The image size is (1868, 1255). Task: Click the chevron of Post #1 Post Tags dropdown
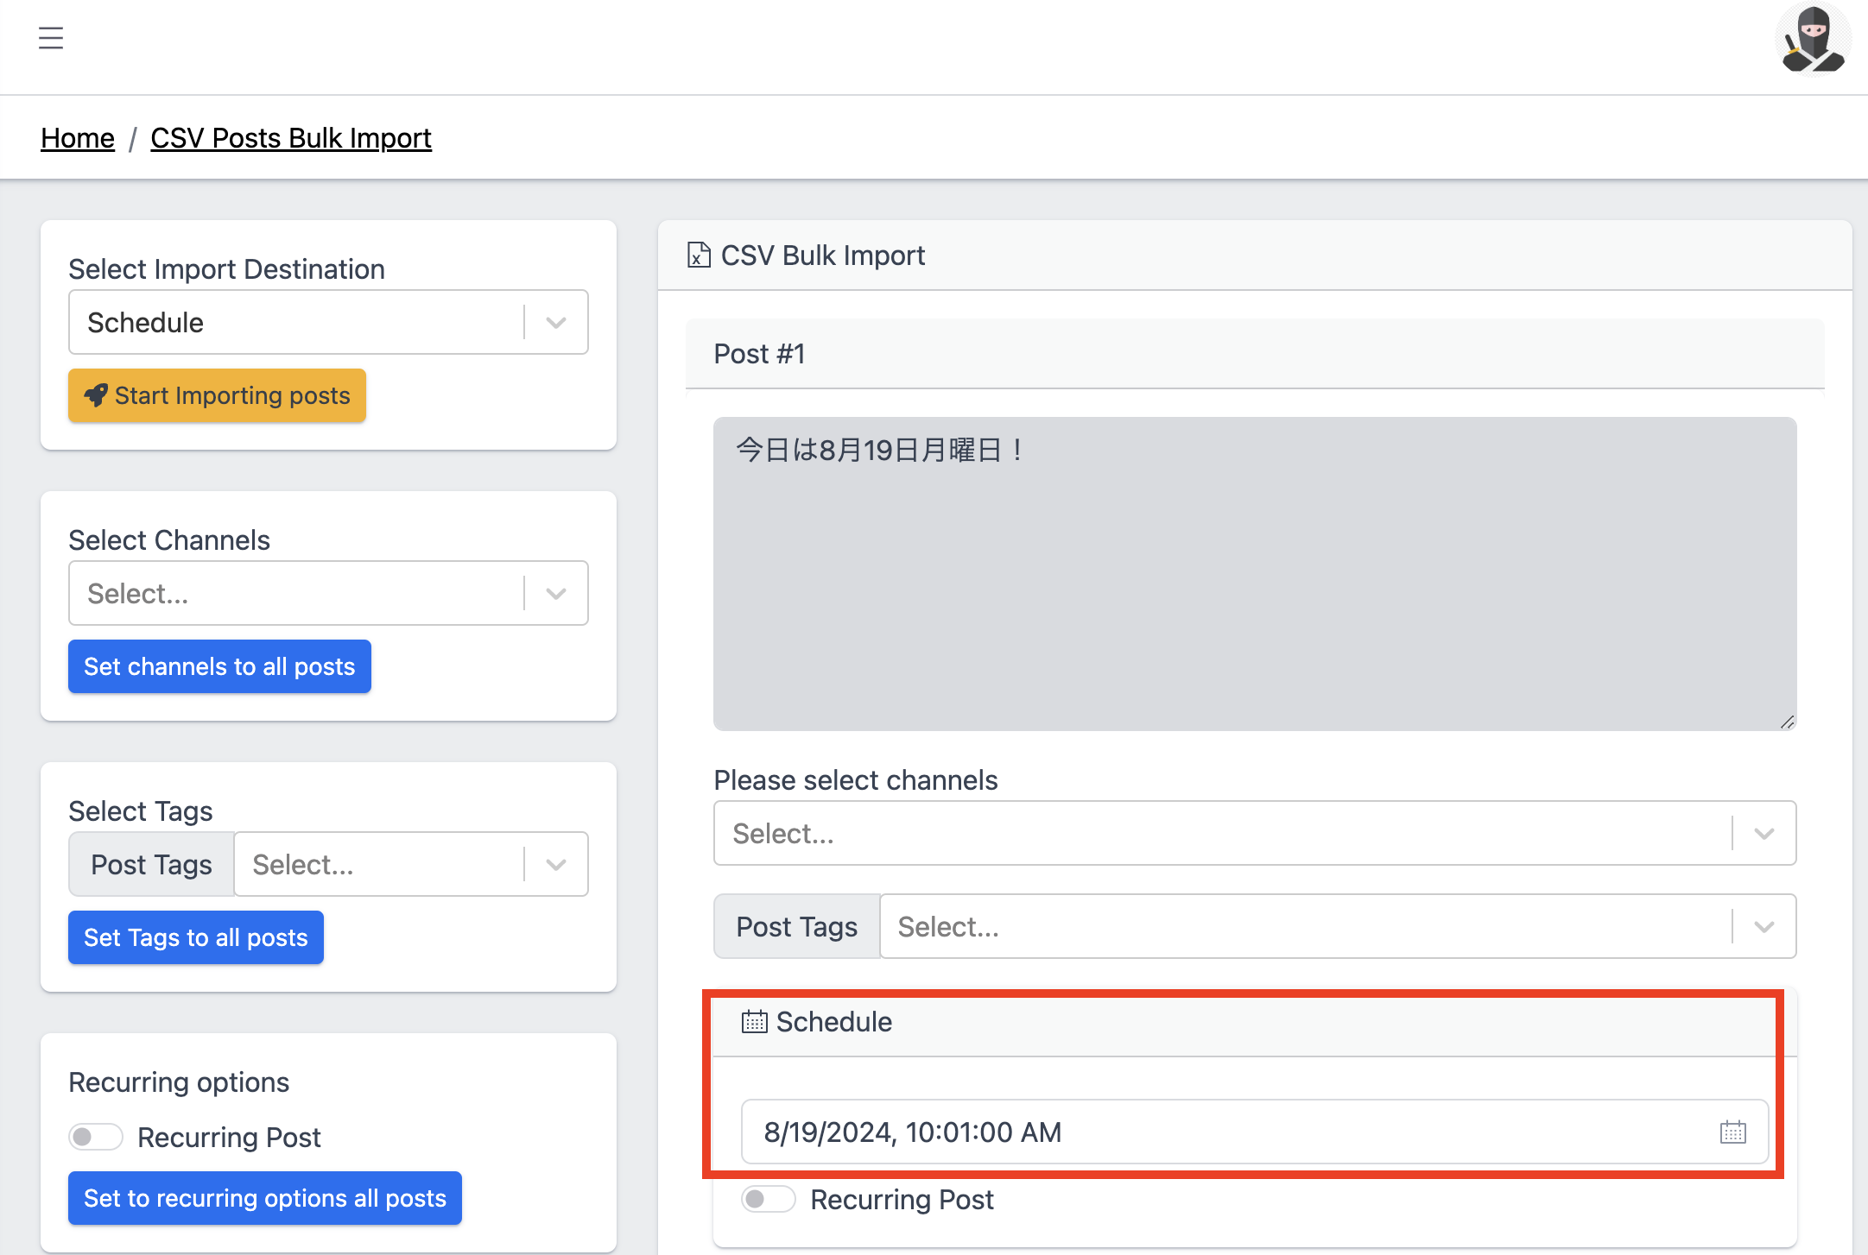[1764, 926]
